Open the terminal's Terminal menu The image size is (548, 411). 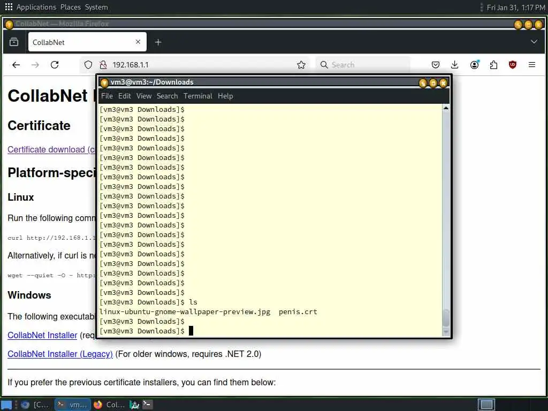pyautogui.click(x=198, y=96)
